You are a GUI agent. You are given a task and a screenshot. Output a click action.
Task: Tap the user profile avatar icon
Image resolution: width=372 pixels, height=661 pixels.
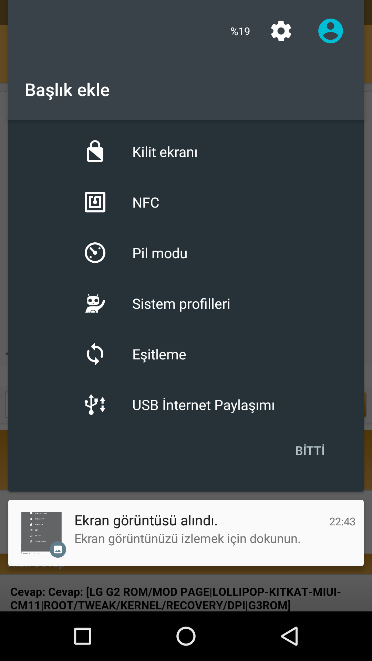point(330,31)
